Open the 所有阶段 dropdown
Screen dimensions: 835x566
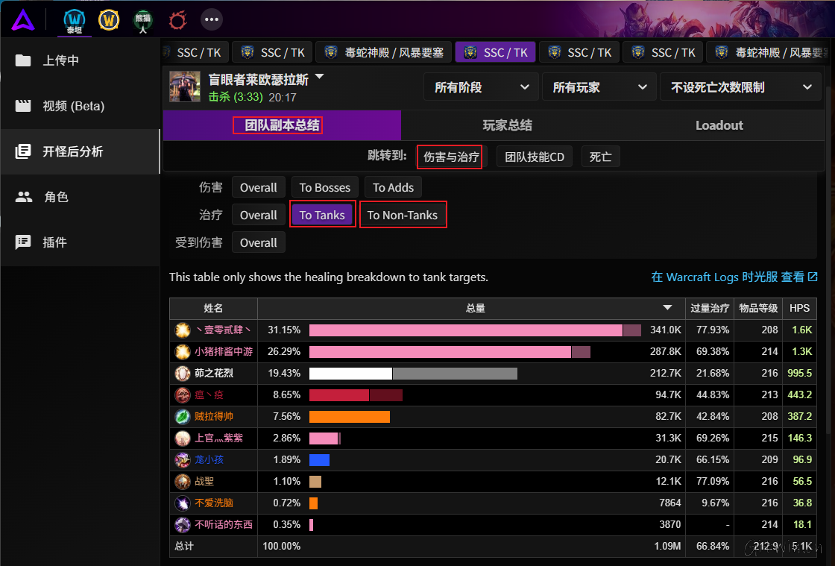coord(481,87)
